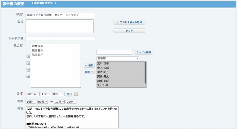237x129 pixels.
Task: Click the move-to-top arrow icon for participants
Action: (x=28, y=56)
